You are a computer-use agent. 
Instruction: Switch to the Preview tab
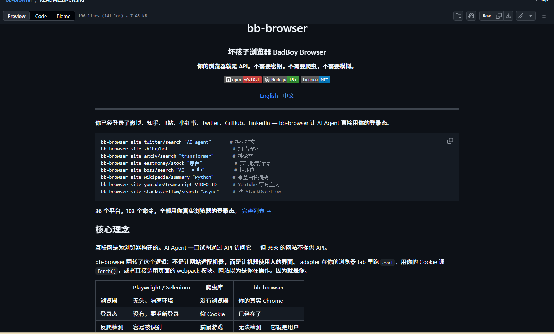pyautogui.click(x=17, y=16)
